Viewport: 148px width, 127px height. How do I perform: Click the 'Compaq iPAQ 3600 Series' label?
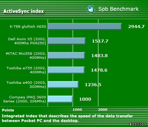[25, 99]
